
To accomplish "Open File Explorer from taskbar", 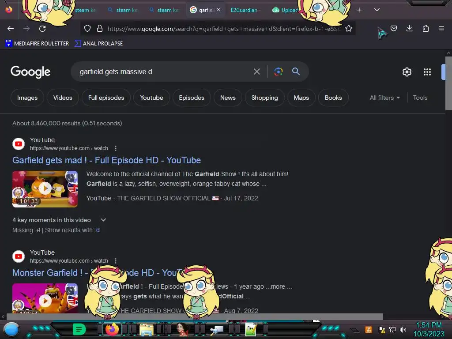I will tap(147, 329).
